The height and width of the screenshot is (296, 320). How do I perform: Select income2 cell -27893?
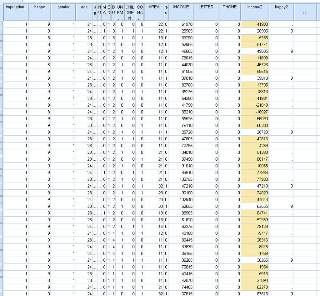(255, 280)
